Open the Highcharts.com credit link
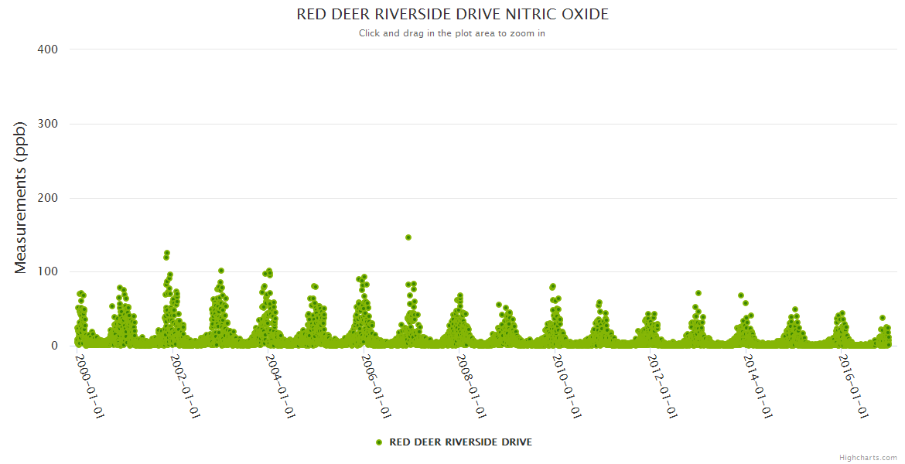Screen dimensions: 905x464 point(868,457)
